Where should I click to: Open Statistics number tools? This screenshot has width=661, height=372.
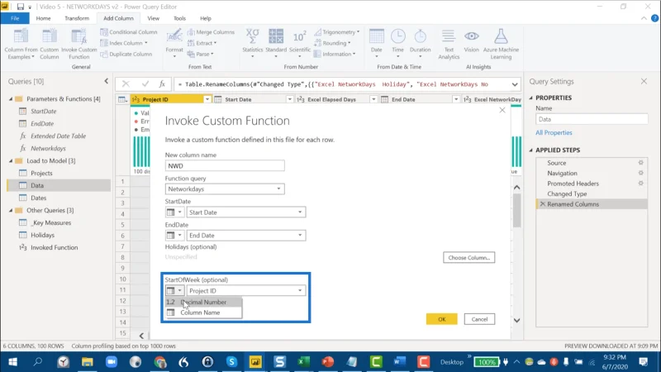click(x=253, y=44)
